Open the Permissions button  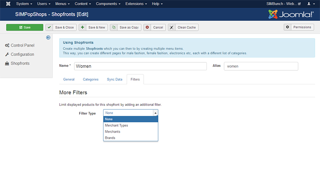299,27
